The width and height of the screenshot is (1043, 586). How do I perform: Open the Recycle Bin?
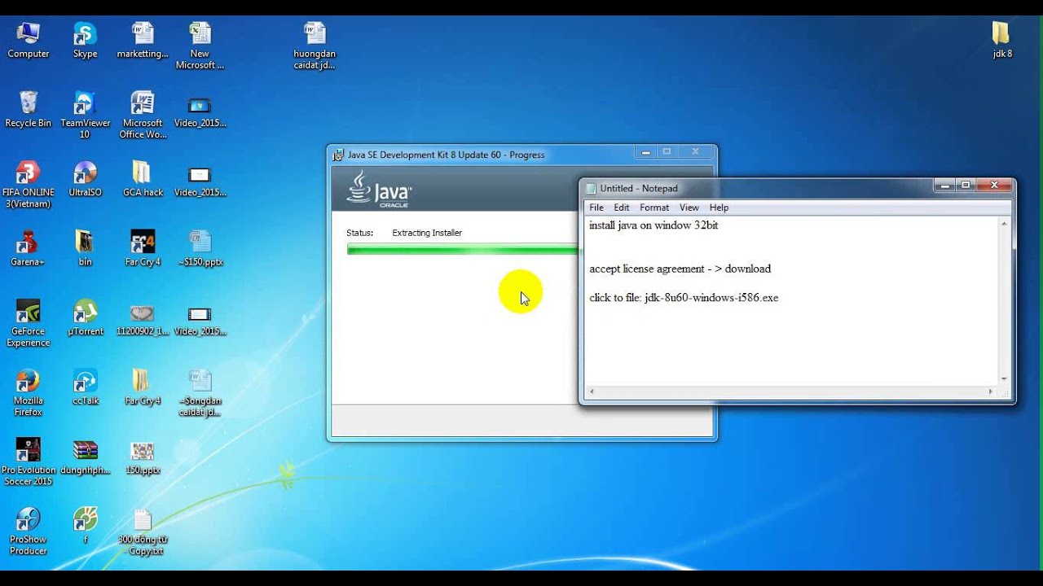[x=29, y=110]
